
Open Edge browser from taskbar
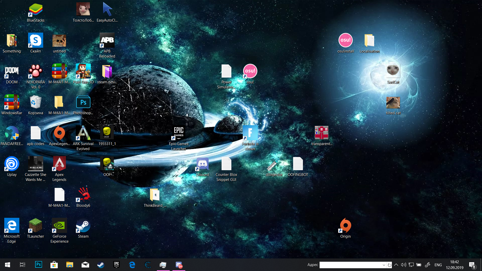pyautogui.click(x=132, y=265)
